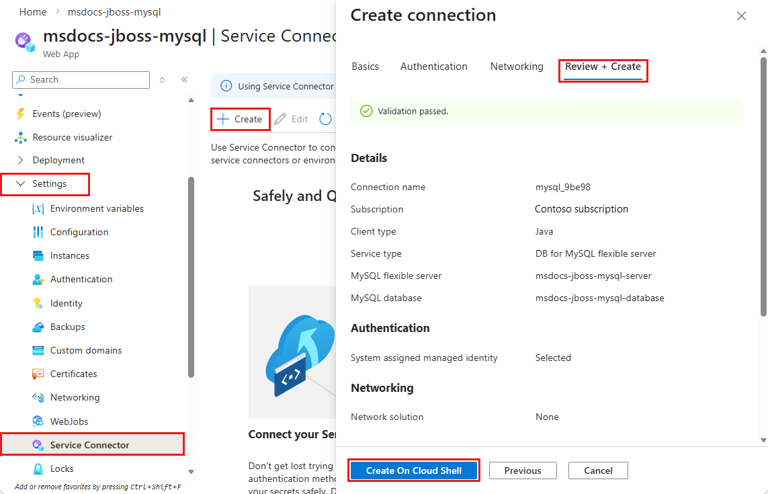The width and height of the screenshot is (768, 494).
Task: Click the Edit pencil icon
Action: [280, 119]
